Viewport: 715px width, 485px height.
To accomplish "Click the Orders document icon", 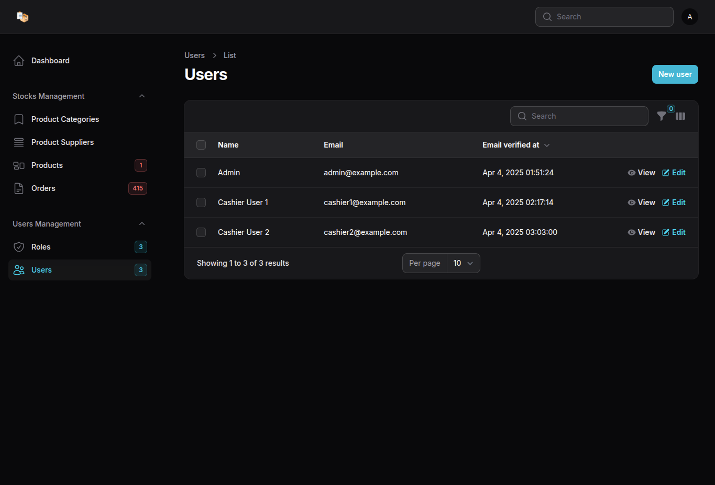I will point(19,188).
